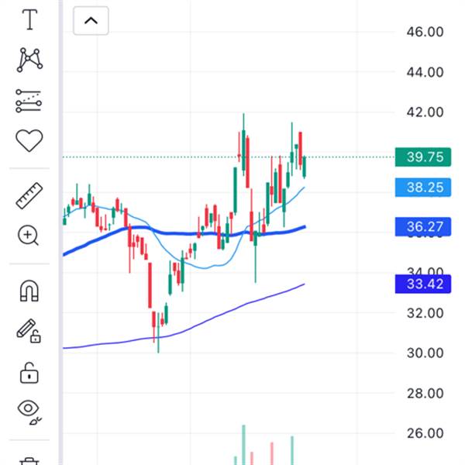Click the 38.25 moving average label

423,188
